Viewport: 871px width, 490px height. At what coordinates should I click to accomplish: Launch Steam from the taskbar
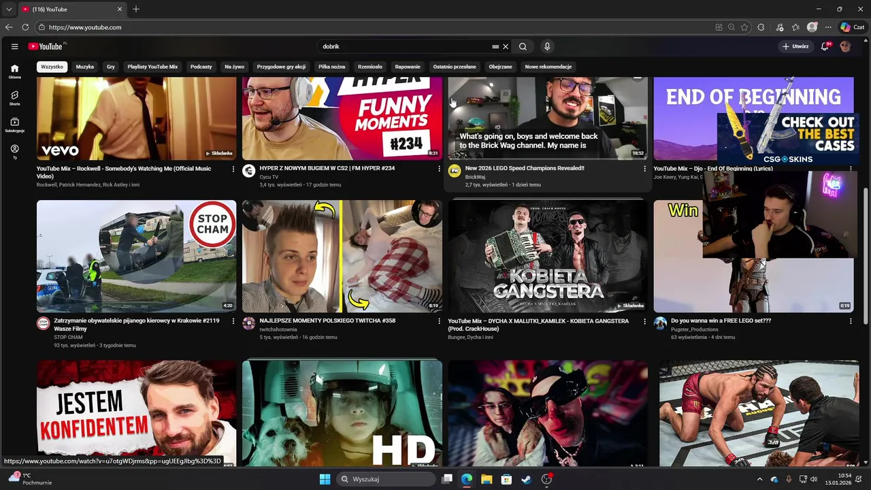point(526,479)
